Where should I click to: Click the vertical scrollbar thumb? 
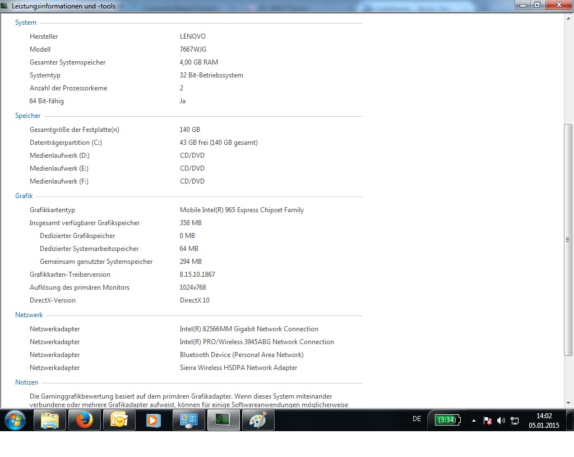[568, 240]
